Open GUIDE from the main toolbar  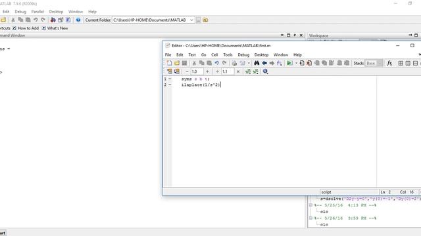coord(61,20)
